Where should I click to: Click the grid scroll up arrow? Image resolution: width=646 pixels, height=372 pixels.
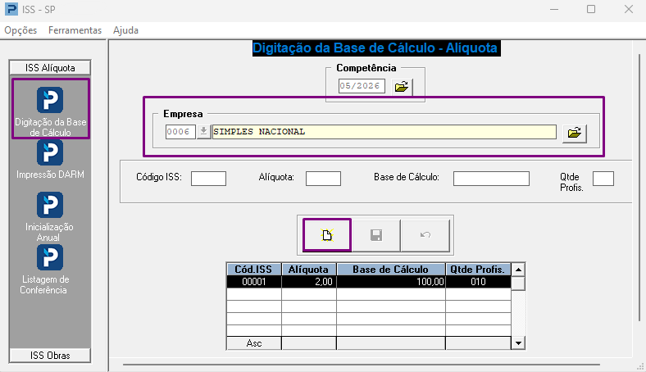point(518,270)
